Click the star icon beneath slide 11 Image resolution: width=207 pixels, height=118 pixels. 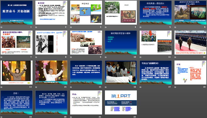pyautogui.click(x=141, y=57)
